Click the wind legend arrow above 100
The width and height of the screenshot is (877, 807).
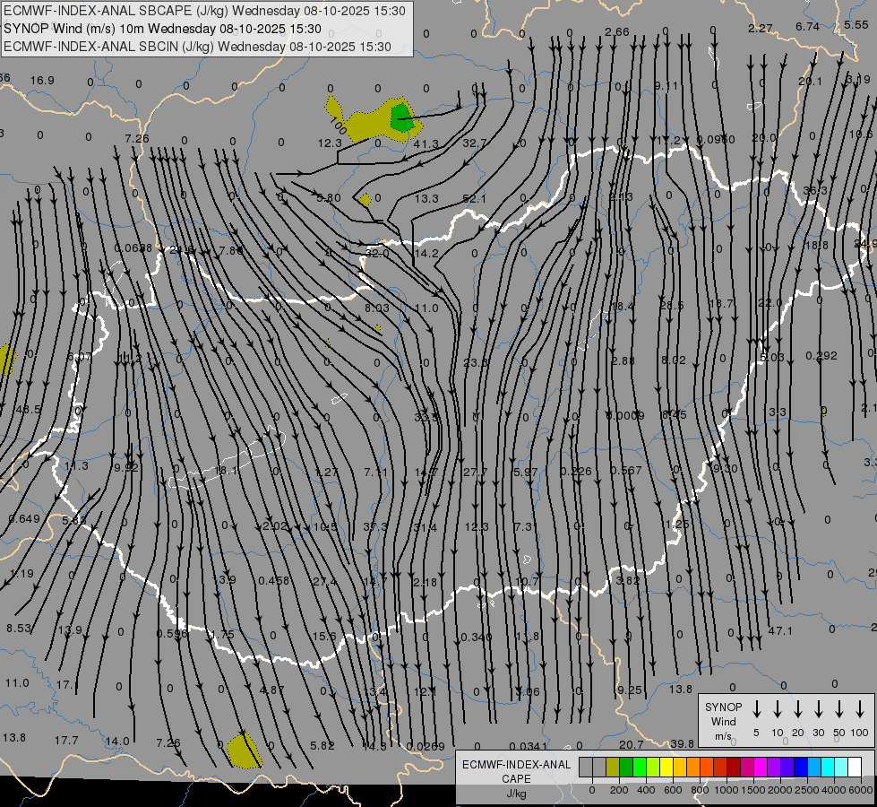[860, 709]
